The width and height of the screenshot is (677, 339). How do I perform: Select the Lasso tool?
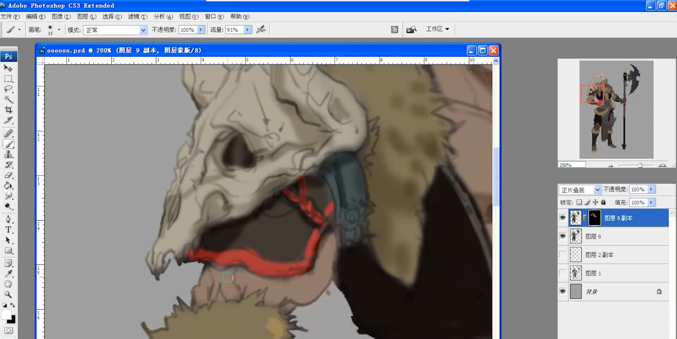(8, 89)
